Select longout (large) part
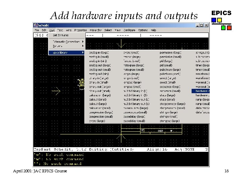 tap(132, 82)
